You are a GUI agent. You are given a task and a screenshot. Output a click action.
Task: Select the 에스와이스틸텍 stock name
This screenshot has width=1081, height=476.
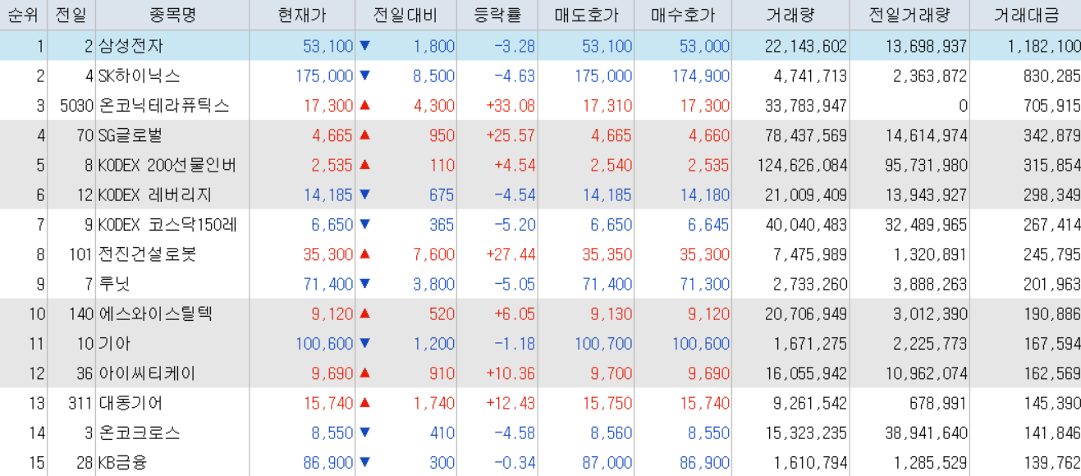pos(155,314)
